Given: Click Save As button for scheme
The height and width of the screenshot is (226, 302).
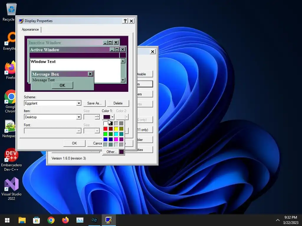Looking at the screenshot, I should click(x=94, y=103).
